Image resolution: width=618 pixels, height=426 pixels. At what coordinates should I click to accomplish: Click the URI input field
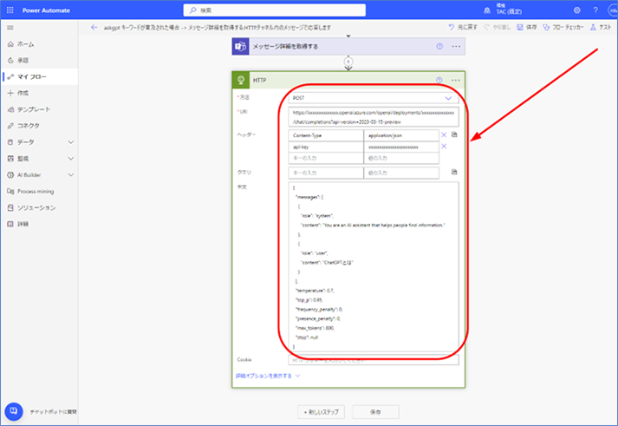click(x=374, y=117)
